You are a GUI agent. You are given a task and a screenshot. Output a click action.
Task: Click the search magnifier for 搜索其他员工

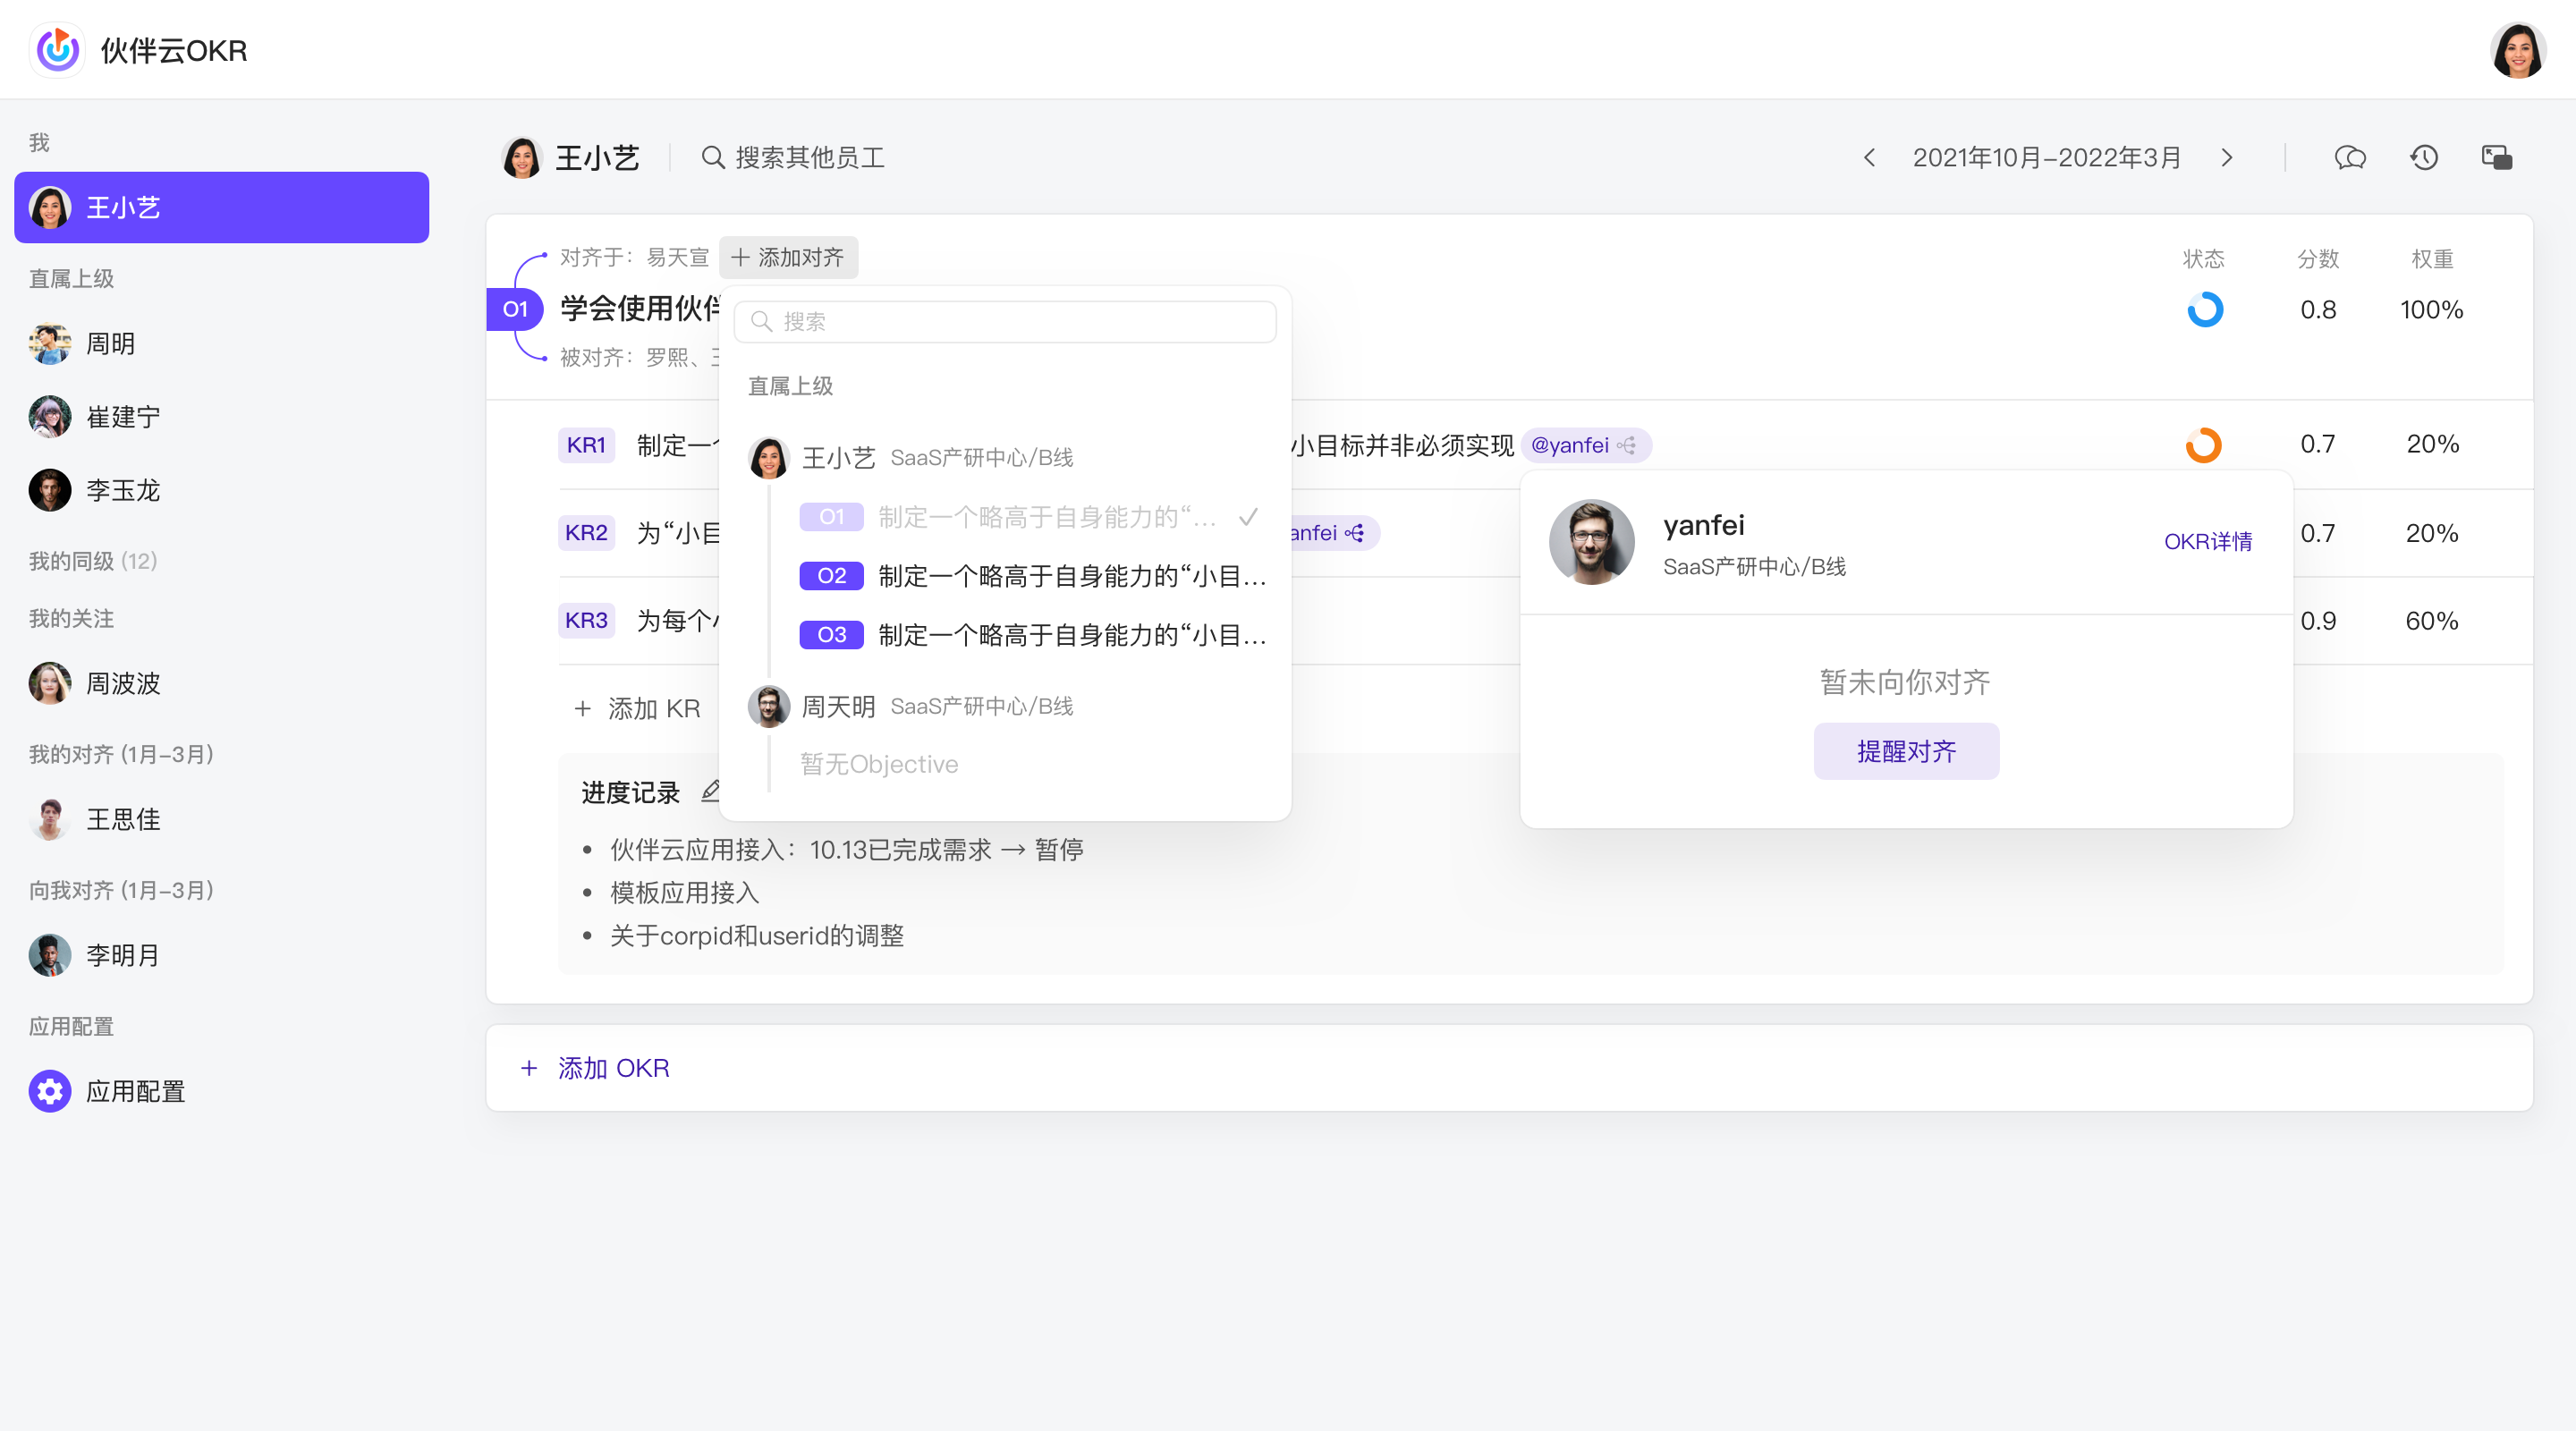(712, 157)
